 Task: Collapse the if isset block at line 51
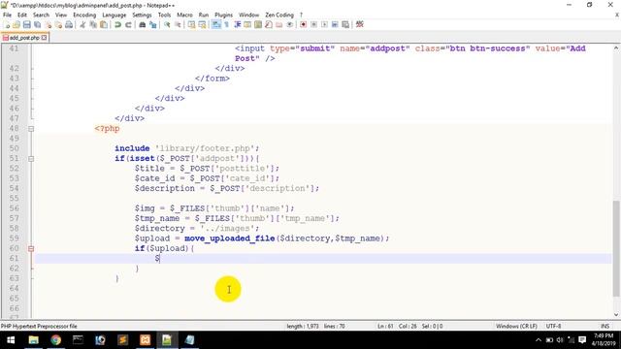coord(31,159)
